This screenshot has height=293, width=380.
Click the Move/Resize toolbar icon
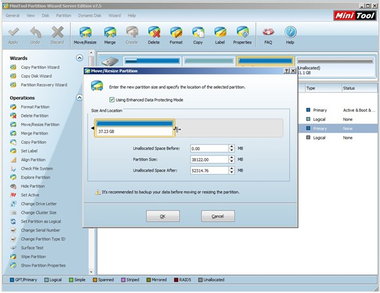(x=85, y=33)
